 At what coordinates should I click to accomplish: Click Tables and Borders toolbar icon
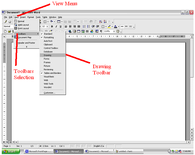[75, 31]
